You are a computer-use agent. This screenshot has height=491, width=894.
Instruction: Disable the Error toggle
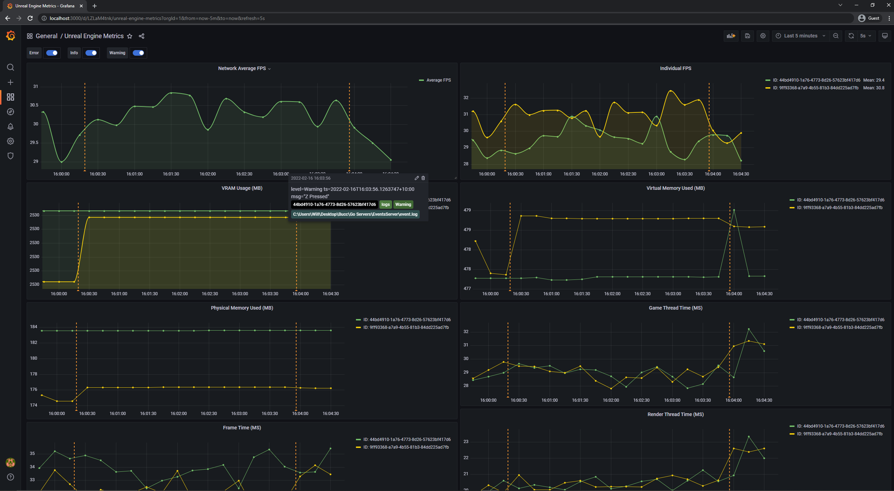pyautogui.click(x=51, y=53)
